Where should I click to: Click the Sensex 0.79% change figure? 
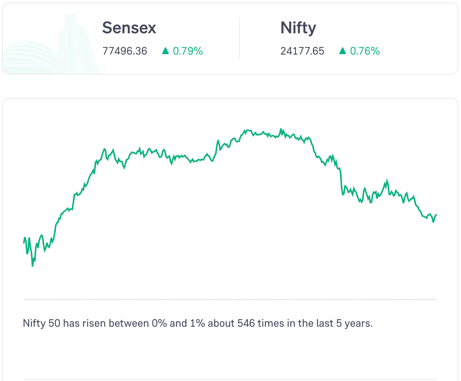click(x=188, y=51)
